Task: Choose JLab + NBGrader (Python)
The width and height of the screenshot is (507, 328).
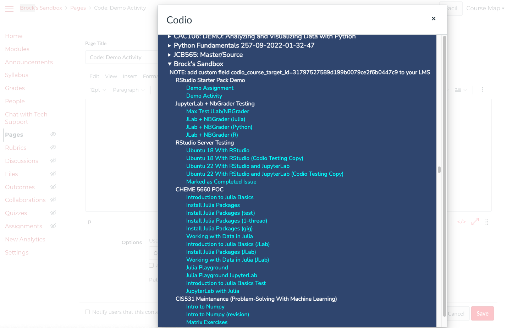Action: tap(219, 127)
